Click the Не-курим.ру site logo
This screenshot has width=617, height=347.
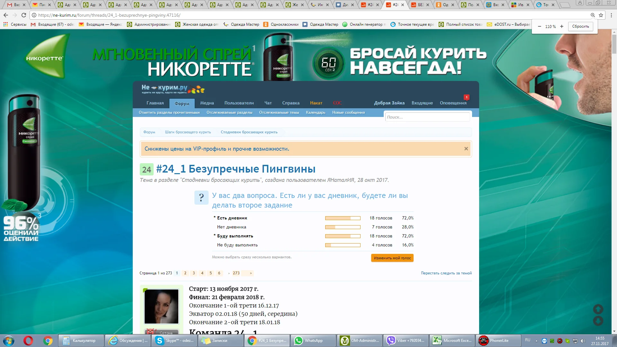pyautogui.click(x=173, y=89)
